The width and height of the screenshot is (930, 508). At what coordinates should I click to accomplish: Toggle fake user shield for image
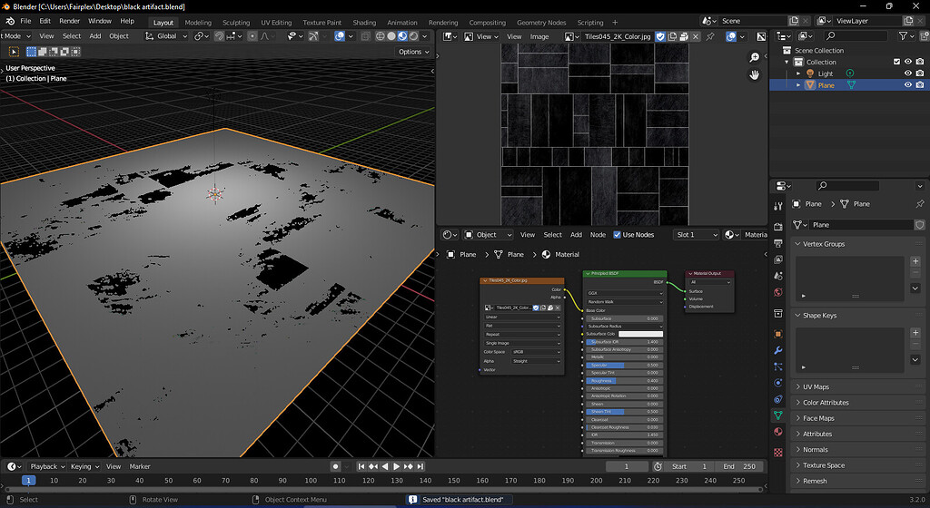click(x=660, y=36)
